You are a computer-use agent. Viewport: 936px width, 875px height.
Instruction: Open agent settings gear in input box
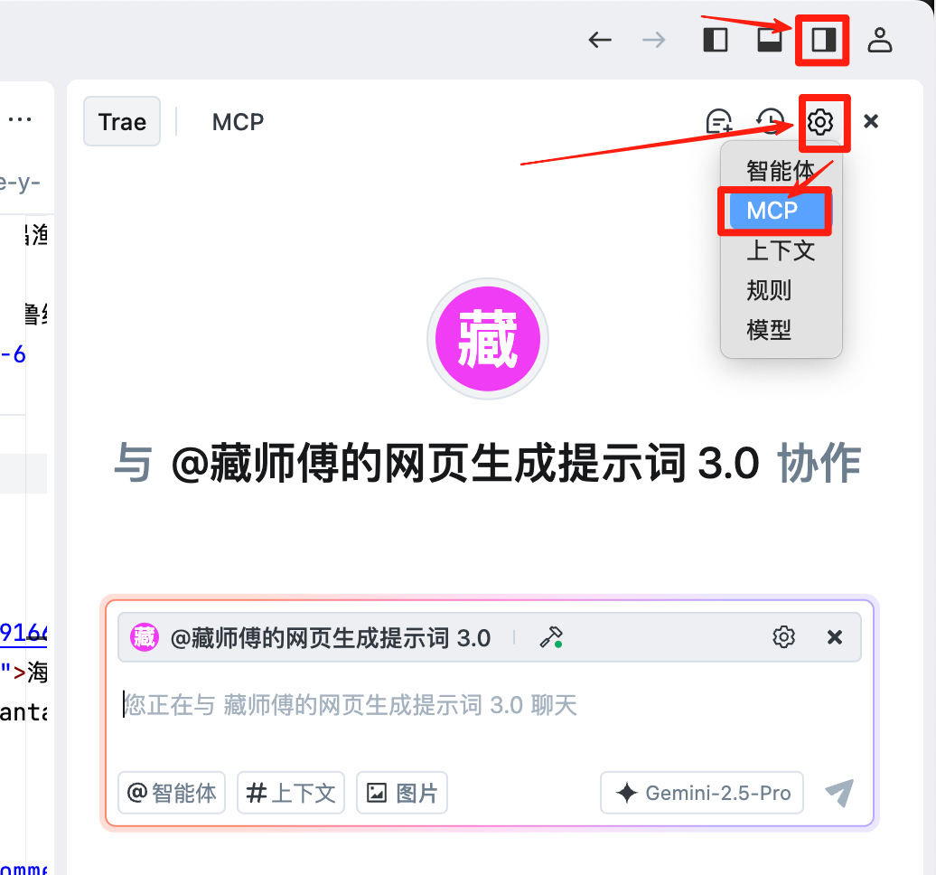pyautogui.click(x=784, y=636)
